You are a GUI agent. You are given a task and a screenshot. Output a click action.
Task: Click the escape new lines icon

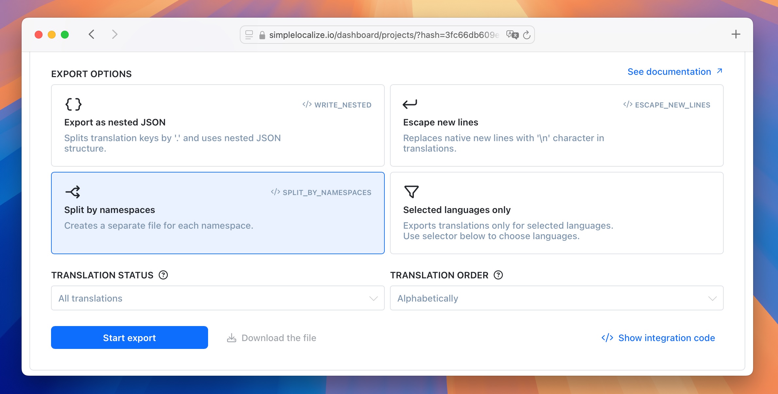(411, 104)
